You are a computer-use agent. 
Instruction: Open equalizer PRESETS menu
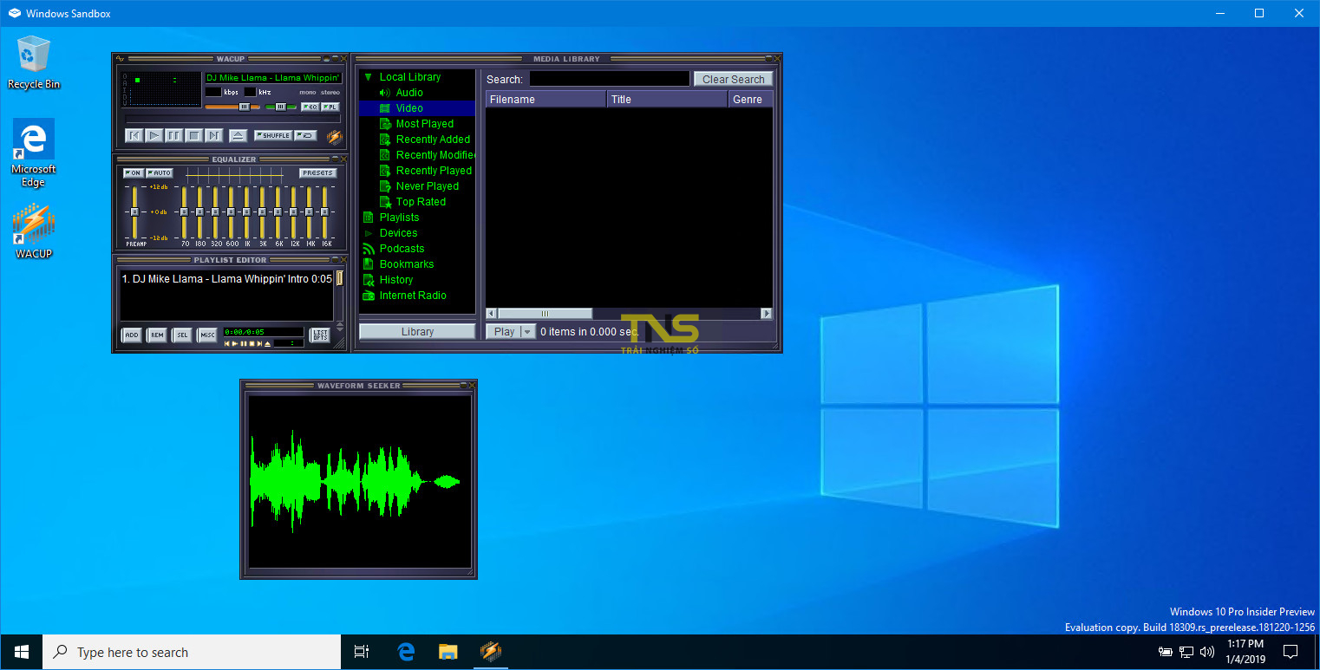click(318, 173)
